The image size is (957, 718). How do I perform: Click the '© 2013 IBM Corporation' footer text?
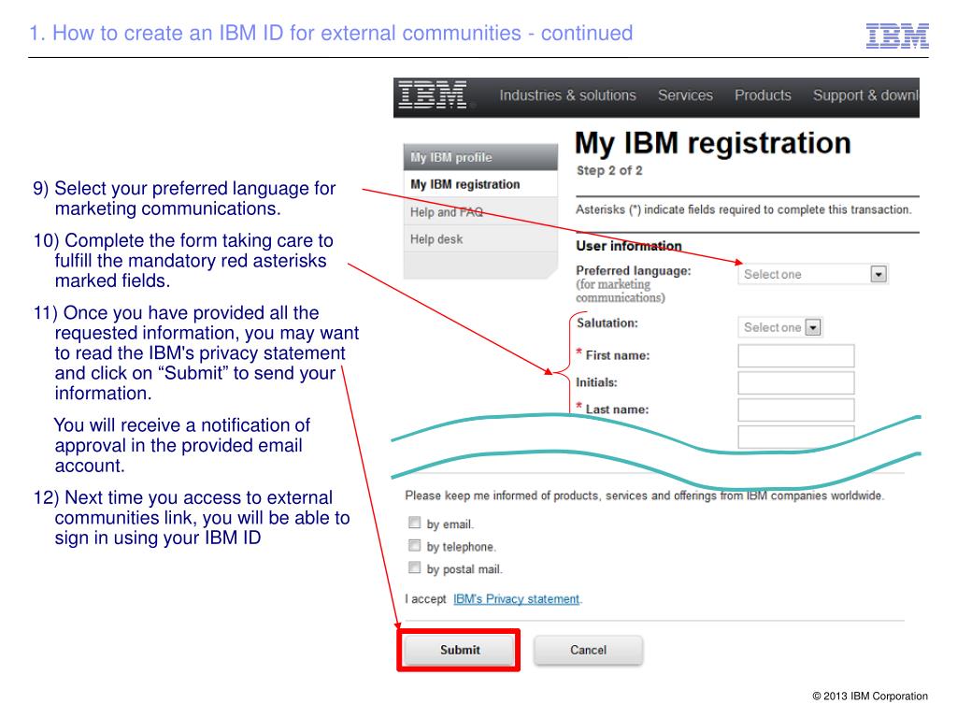pyautogui.click(x=870, y=696)
